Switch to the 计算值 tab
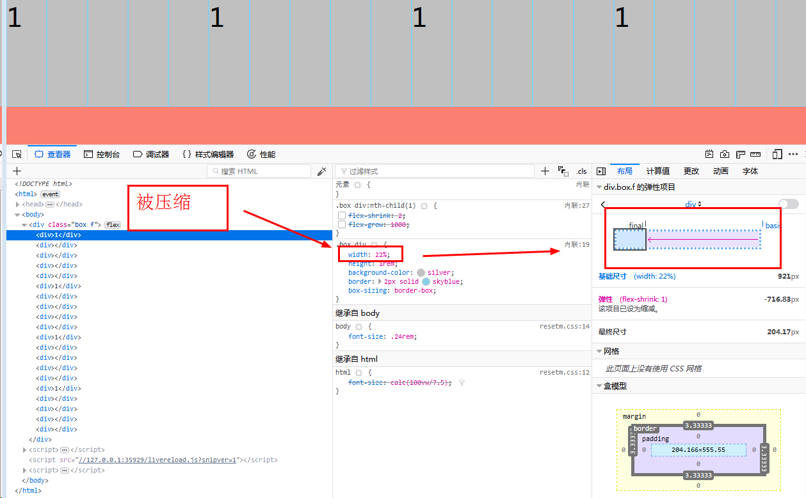Screen dimensions: 806x498 coord(658,171)
